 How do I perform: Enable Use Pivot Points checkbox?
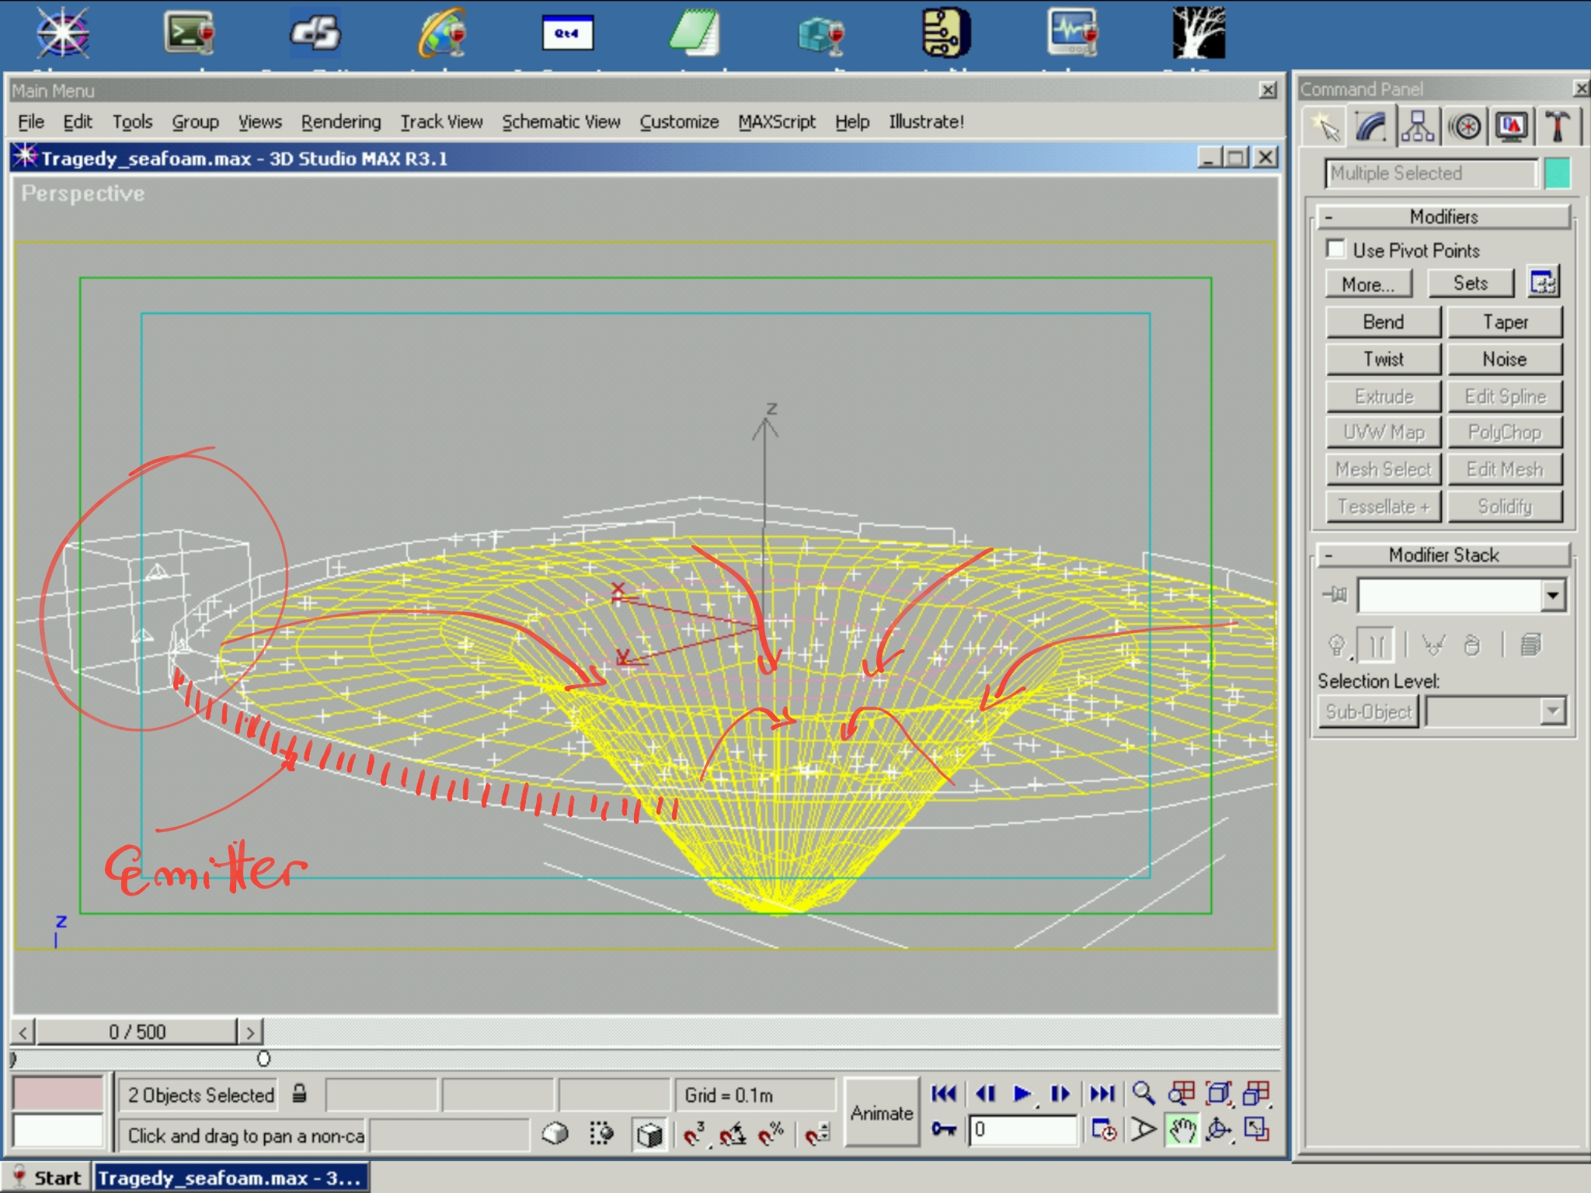[1335, 249]
